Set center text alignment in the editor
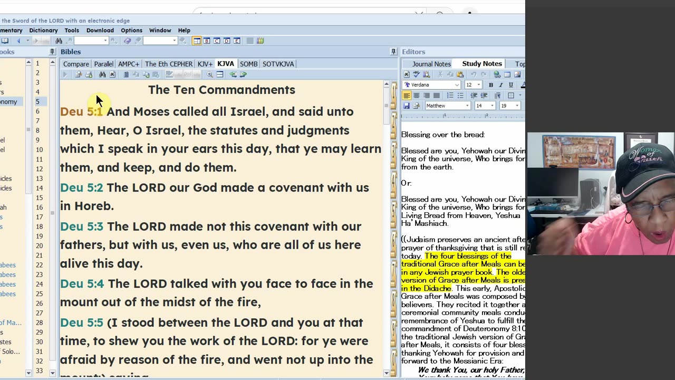Image resolution: width=675 pixels, height=380 pixels. pos(417,95)
